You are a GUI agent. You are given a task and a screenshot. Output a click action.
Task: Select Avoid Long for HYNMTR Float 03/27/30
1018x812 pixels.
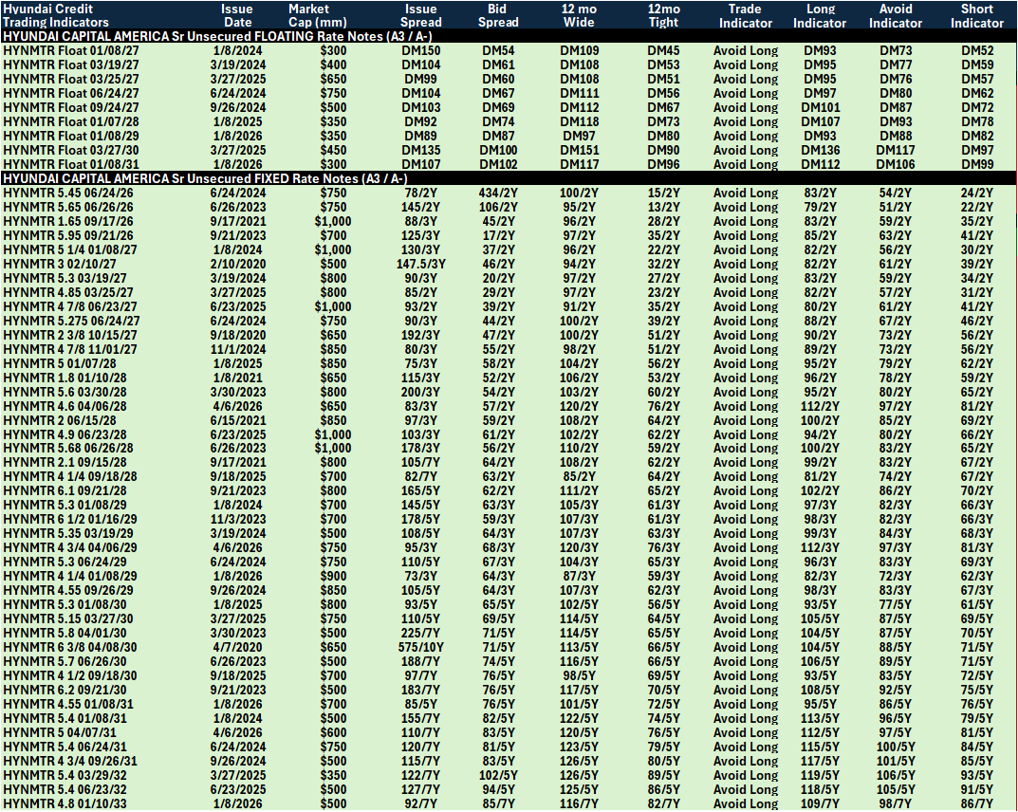(746, 150)
